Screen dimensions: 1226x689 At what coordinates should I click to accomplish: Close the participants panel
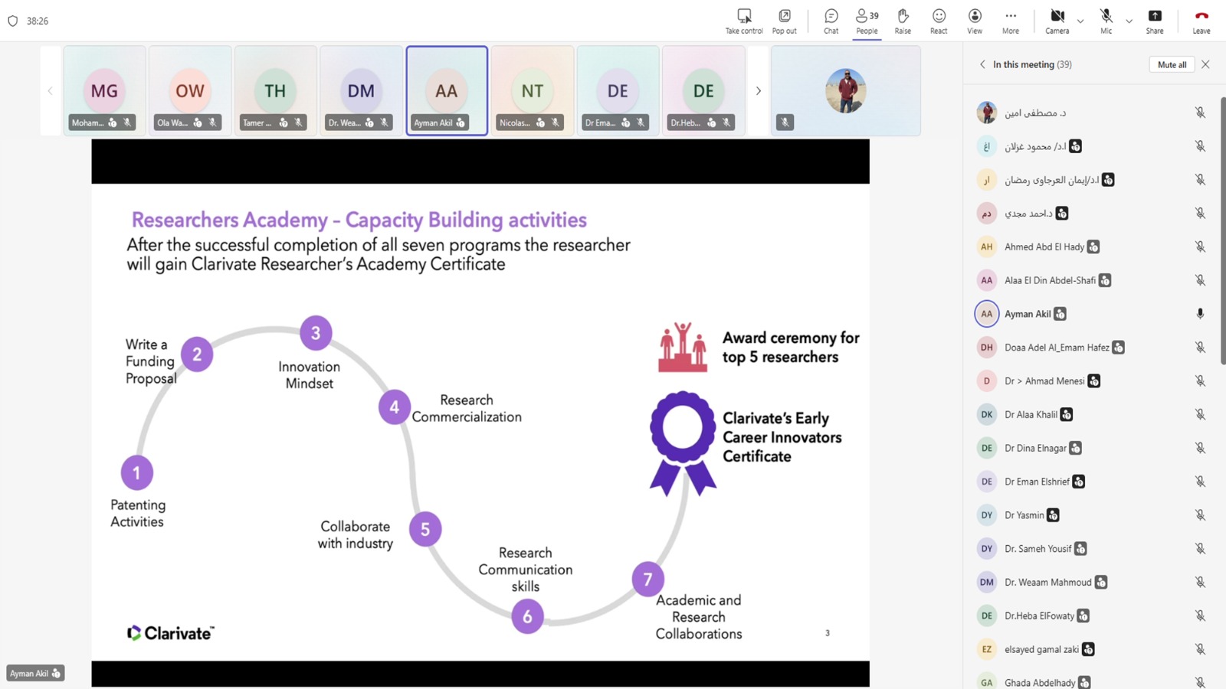(1205, 65)
